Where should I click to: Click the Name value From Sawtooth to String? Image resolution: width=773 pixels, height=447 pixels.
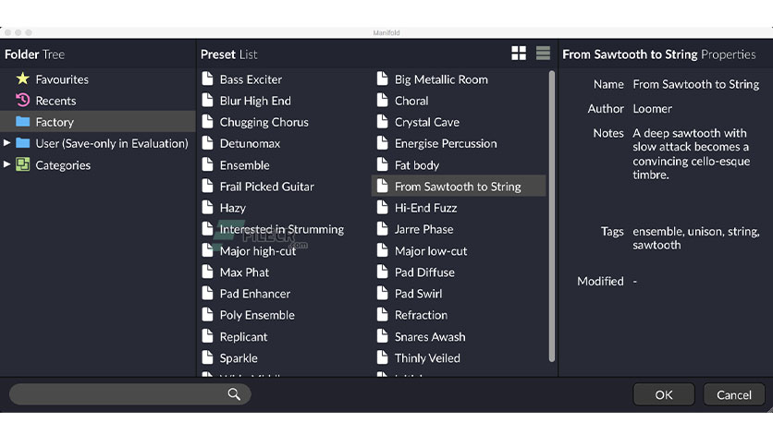695,84
